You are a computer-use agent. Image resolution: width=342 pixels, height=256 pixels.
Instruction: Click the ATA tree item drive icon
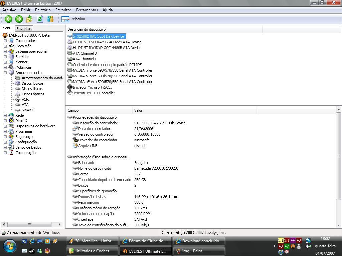tap(18, 105)
